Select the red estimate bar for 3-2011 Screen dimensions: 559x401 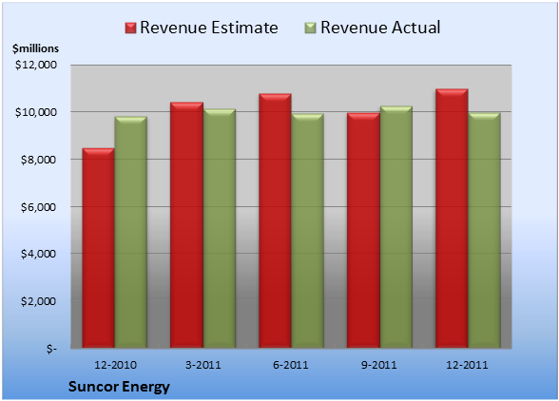tap(186, 225)
